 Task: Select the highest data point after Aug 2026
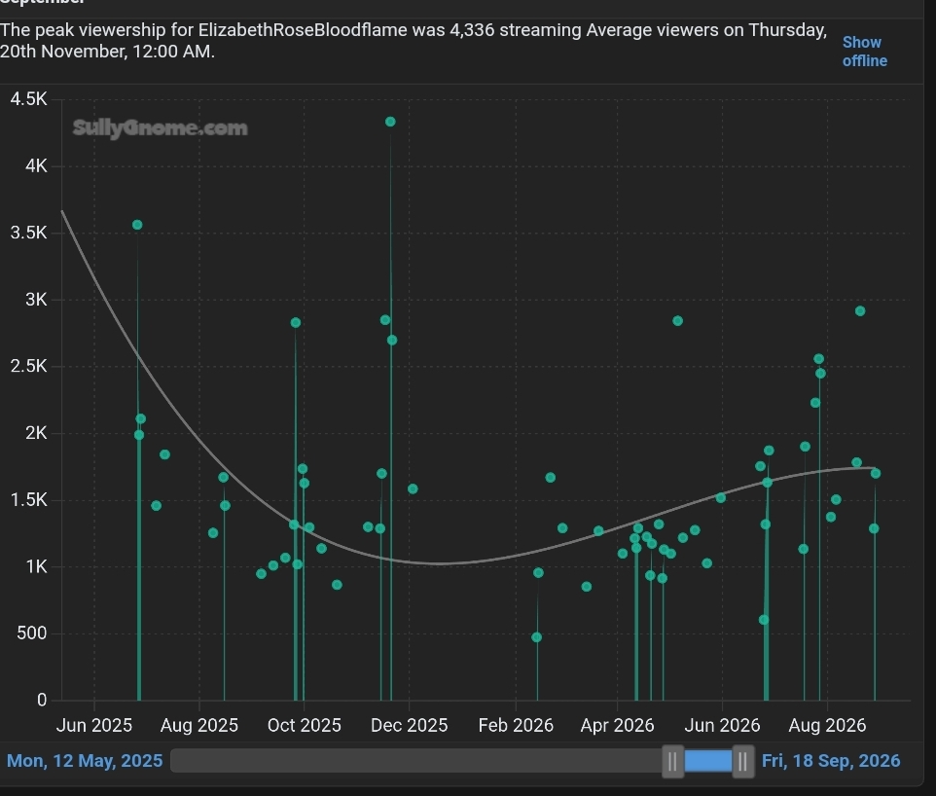tap(860, 311)
